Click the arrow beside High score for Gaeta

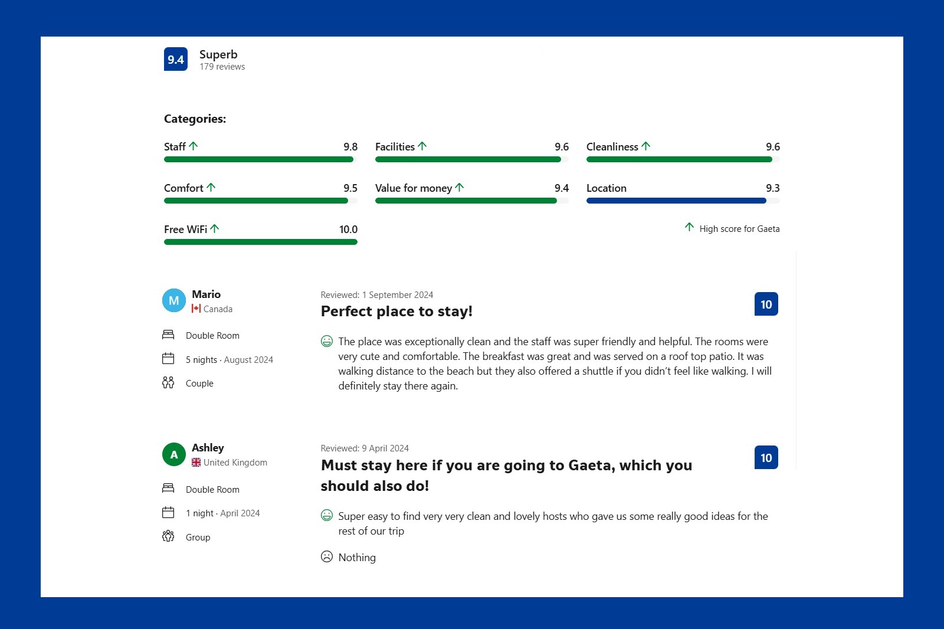coord(689,227)
